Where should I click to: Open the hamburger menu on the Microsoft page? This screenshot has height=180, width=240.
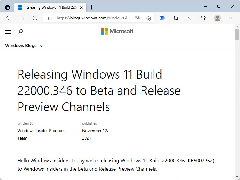(8, 31)
